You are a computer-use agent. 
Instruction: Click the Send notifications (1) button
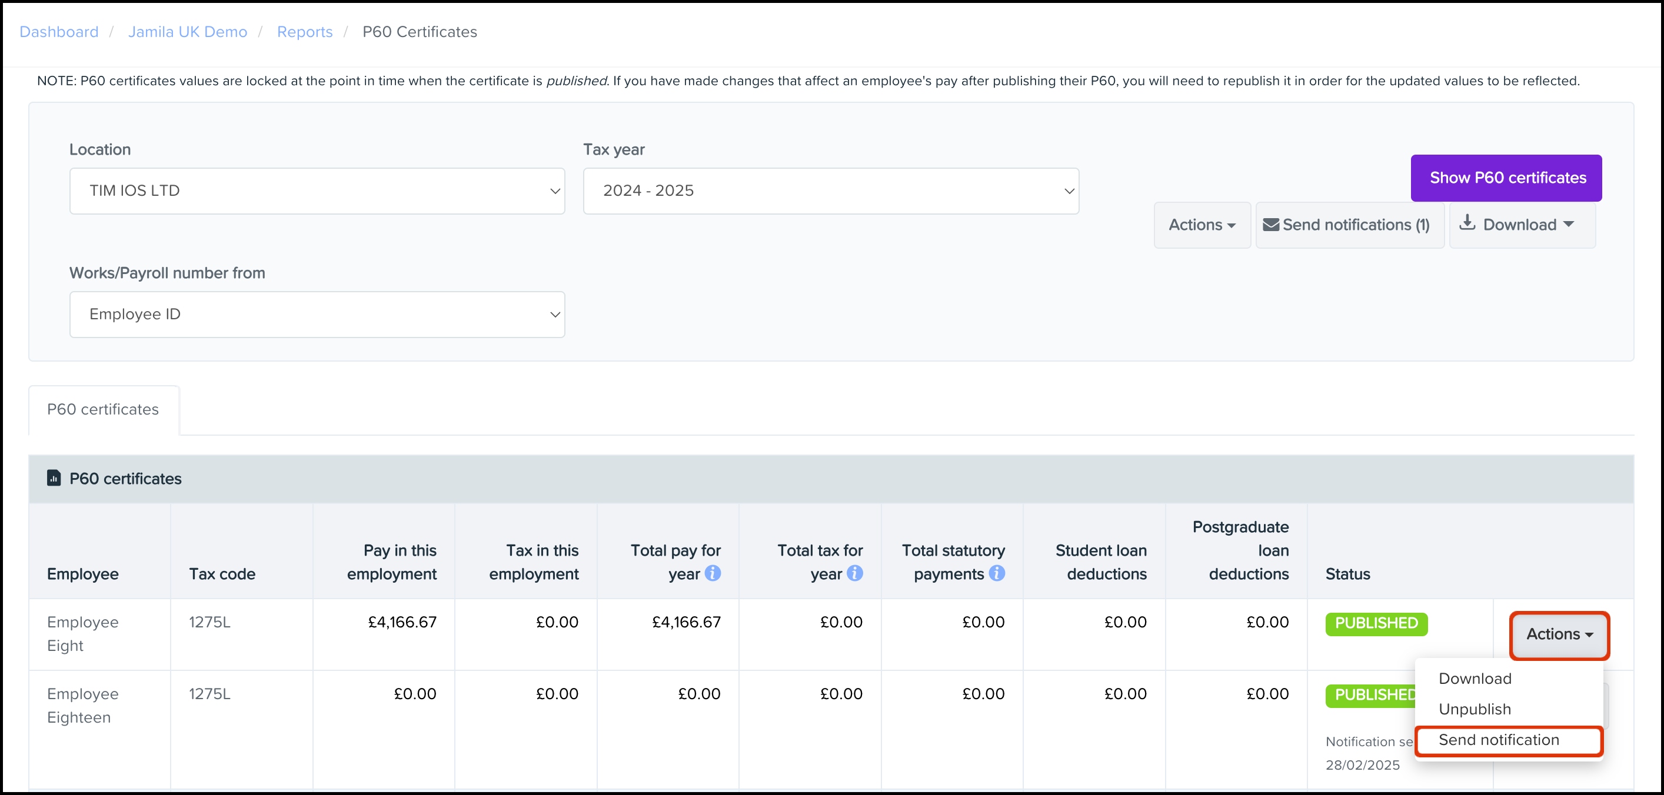pyautogui.click(x=1349, y=225)
